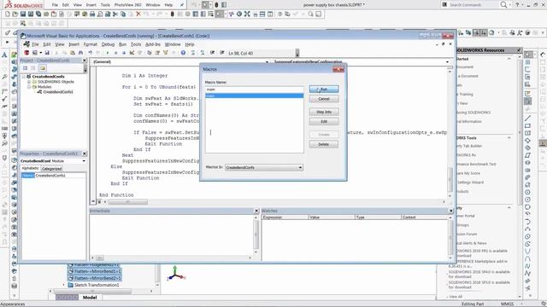Click the Run button in Macros dialog
The width and height of the screenshot is (547, 307).
[324, 90]
